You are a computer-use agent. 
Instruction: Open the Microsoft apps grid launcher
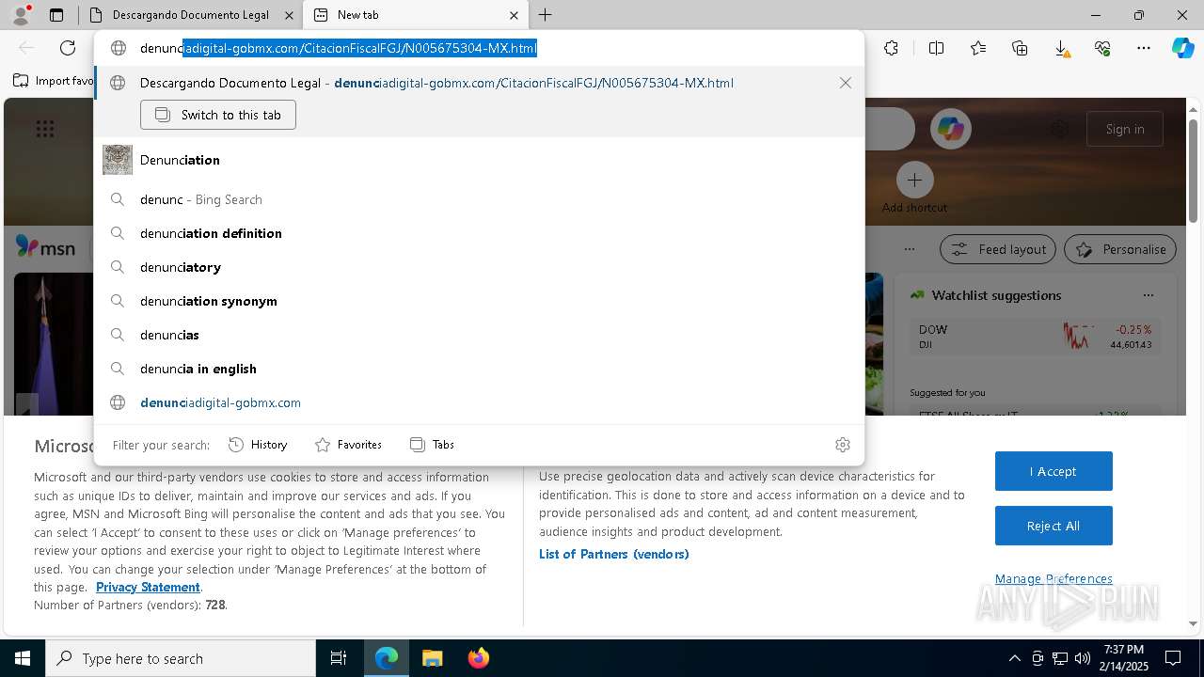[x=45, y=129]
